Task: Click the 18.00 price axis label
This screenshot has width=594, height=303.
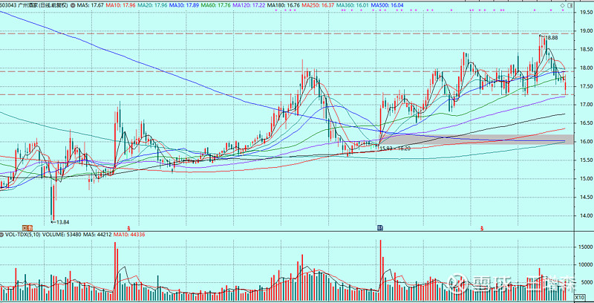Action: click(x=586, y=68)
